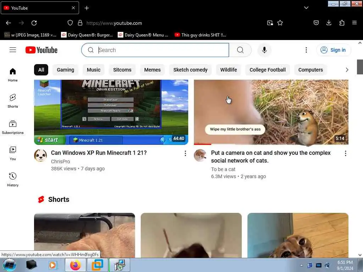The image size is (363, 272).
Task: Select the All category chip
Action: (x=41, y=70)
